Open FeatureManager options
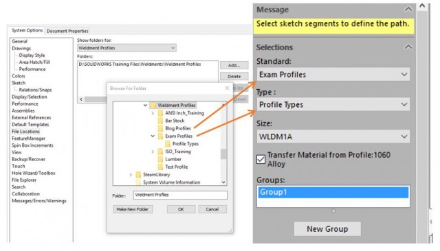The image size is (440, 251). click(28, 139)
